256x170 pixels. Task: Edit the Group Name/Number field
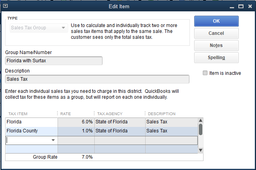(x=54, y=61)
